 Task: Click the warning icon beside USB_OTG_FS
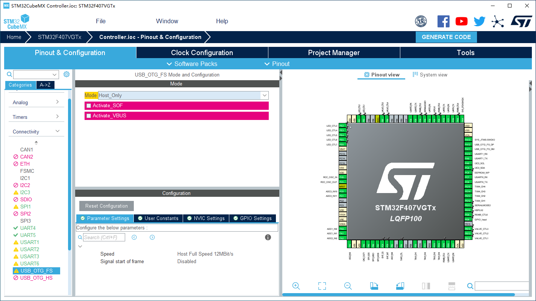(16, 271)
